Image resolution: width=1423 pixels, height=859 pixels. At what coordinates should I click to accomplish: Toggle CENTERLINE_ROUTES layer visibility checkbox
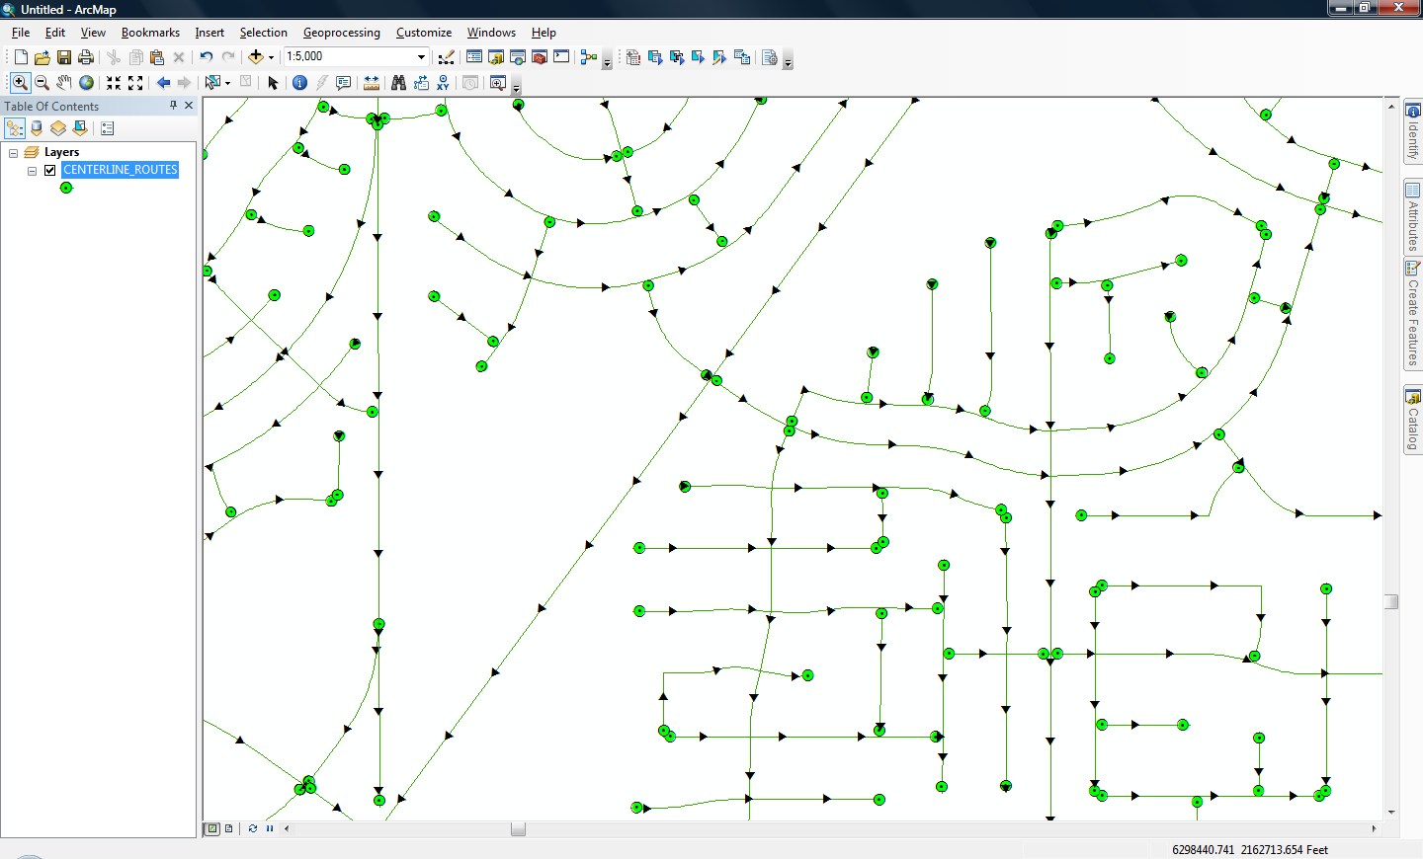click(x=49, y=170)
